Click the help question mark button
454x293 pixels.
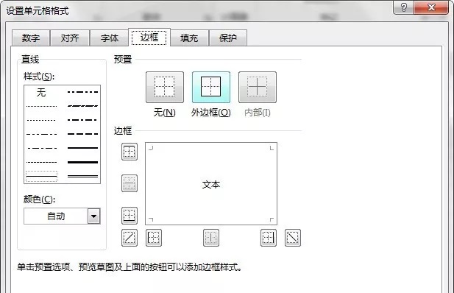point(404,7)
